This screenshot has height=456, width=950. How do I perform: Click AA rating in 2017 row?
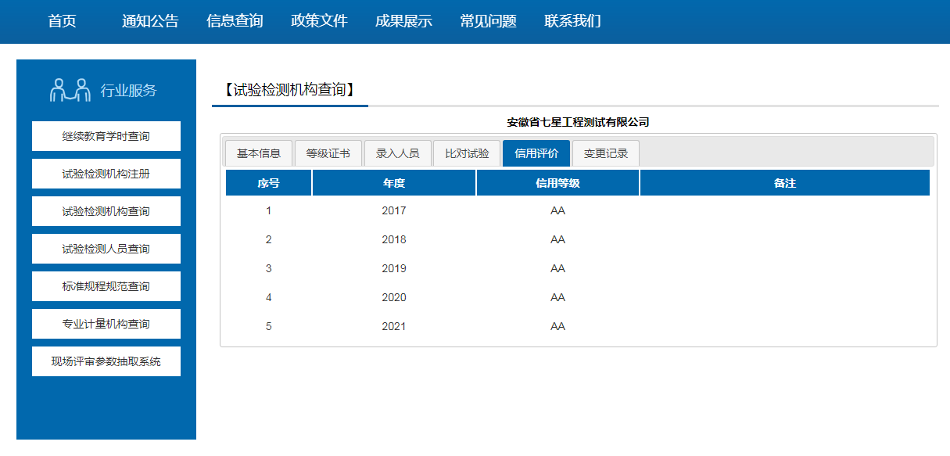(x=557, y=210)
